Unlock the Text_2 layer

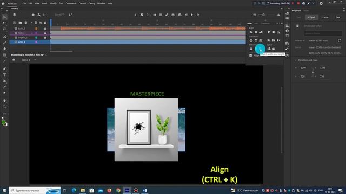pyautogui.click(x=45, y=33)
